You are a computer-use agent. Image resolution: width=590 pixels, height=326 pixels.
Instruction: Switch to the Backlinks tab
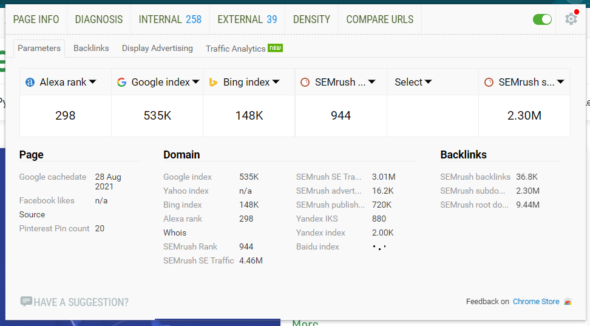[x=91, y=48]
